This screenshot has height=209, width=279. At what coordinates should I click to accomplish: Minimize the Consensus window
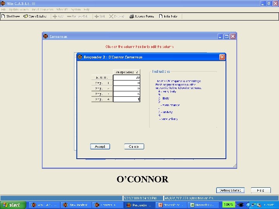(220, 36)
